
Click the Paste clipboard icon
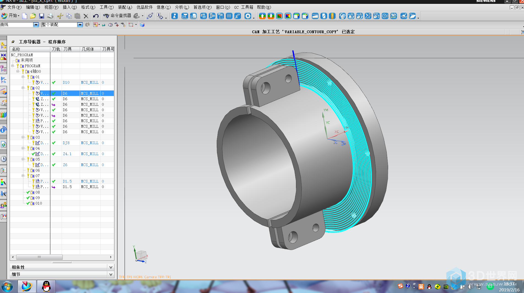[x=77, y=16]
